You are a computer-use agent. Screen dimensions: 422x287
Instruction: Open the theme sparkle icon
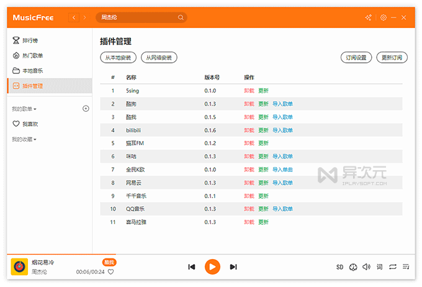[x=369, y=17]
